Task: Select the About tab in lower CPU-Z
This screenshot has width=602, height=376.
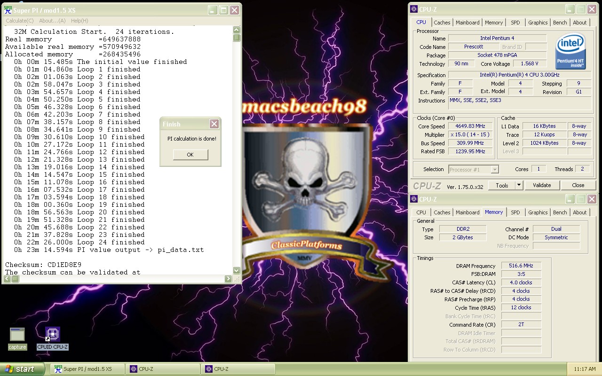Action: pos(579,212)
